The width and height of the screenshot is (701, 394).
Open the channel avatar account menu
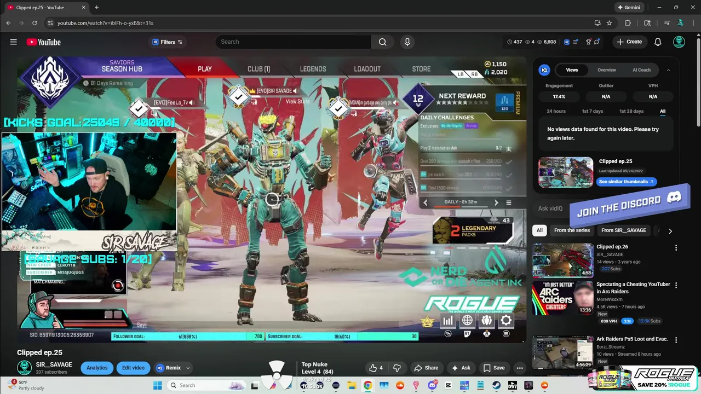[679, 42]
